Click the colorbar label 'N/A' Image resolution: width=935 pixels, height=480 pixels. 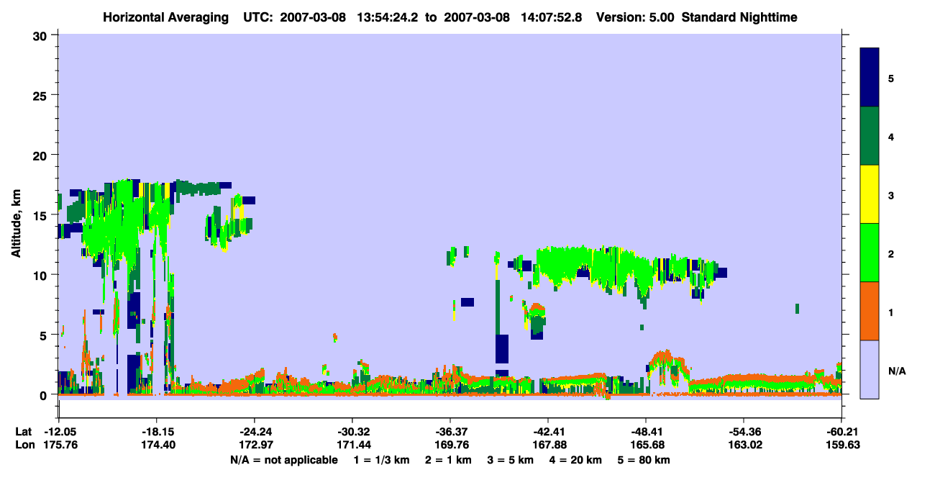tap(897, 371)
